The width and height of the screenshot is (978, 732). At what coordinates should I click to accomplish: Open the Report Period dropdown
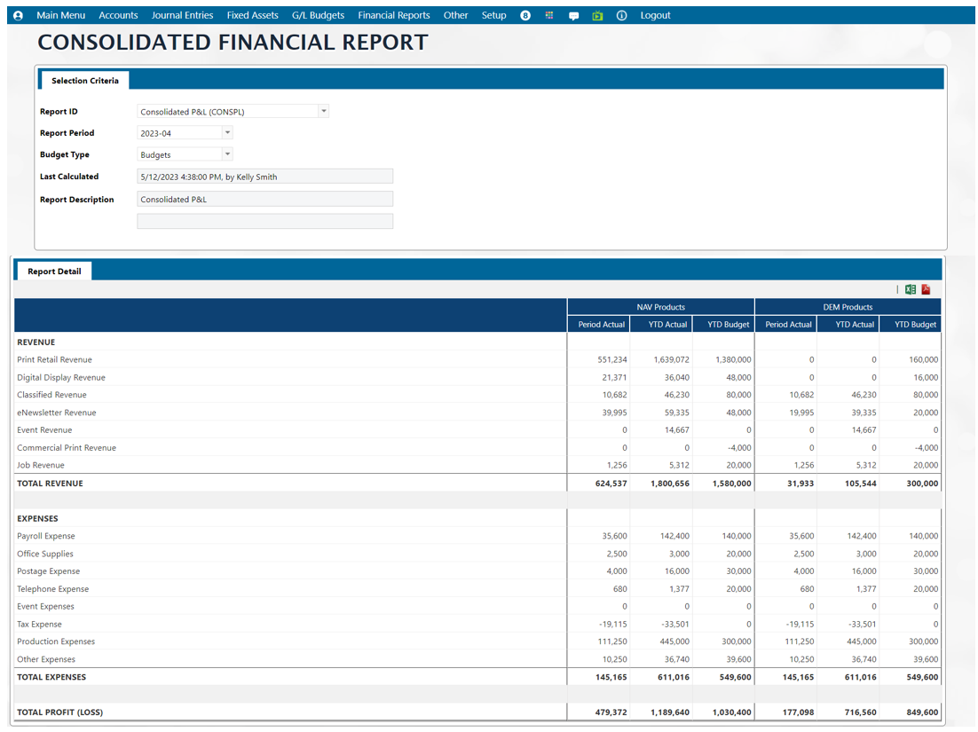(x=227, y=133)
